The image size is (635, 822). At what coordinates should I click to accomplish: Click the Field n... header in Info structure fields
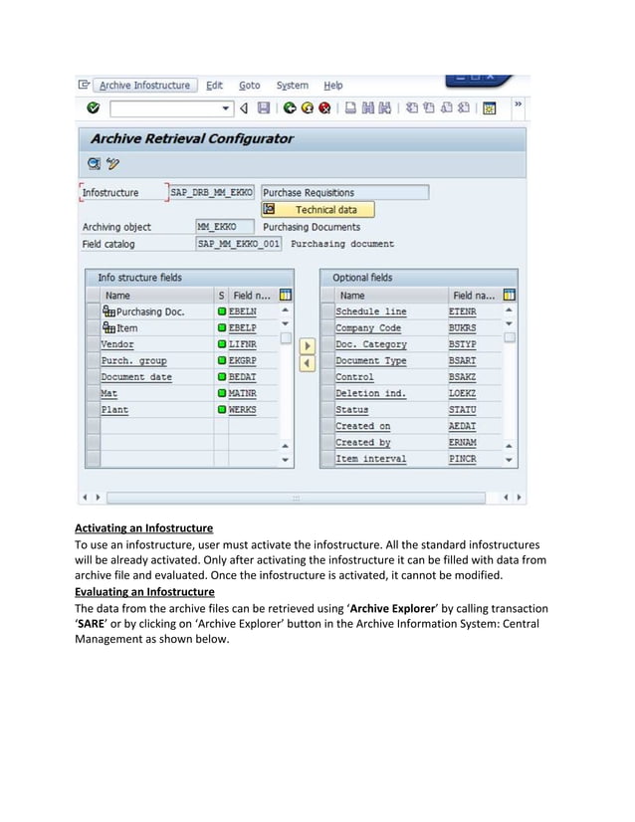pos(253,296)
